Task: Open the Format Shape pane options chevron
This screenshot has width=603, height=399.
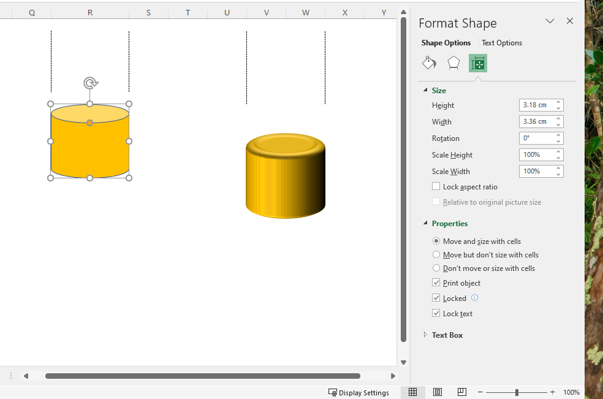Action: tap(550, 21)
